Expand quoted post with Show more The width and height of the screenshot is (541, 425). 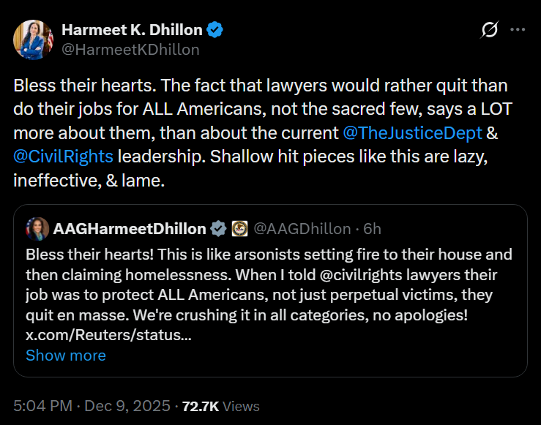(65, 356)
